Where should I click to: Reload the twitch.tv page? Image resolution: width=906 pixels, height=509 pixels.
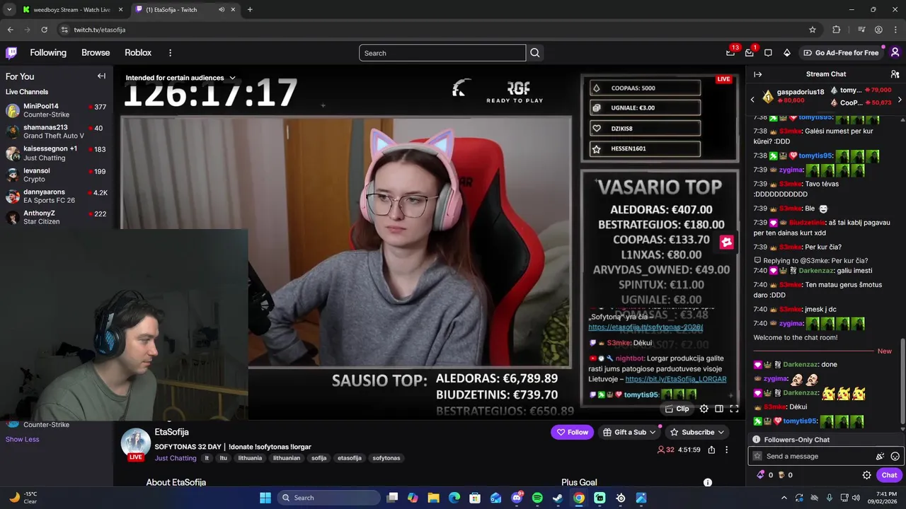click(x=44, y=30)
